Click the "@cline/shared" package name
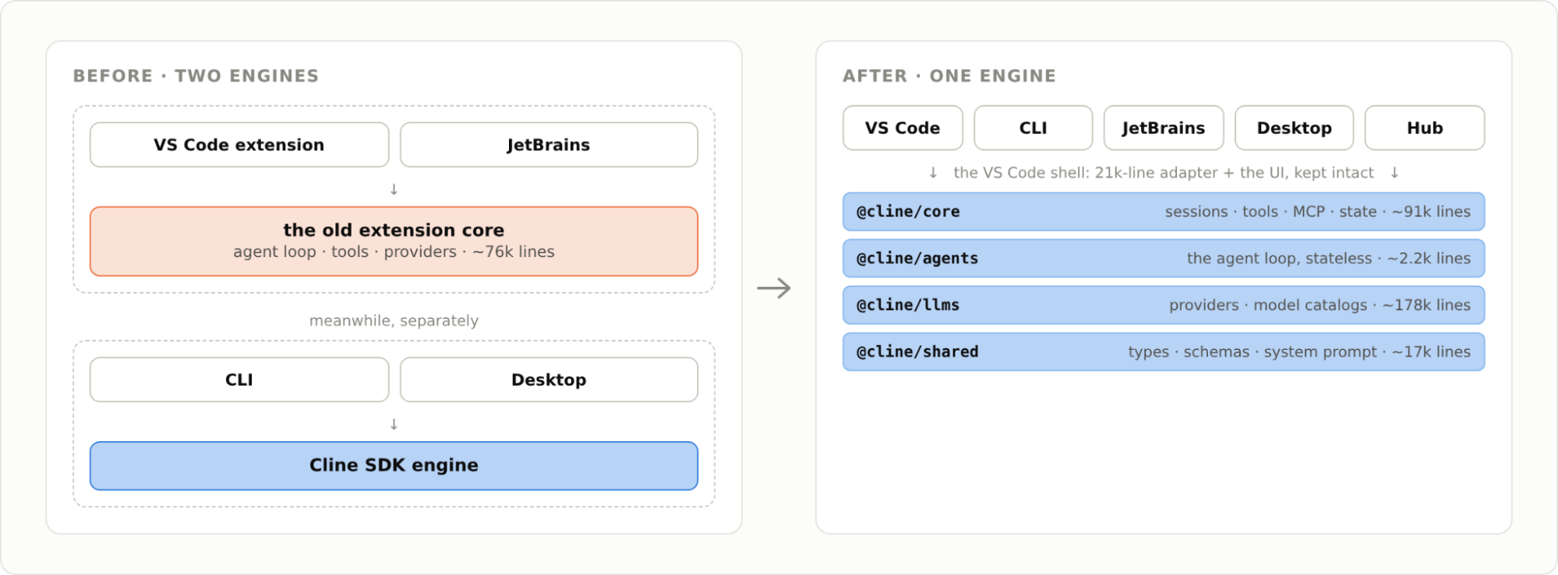1558x575 pixels. (x=917, y=352)
